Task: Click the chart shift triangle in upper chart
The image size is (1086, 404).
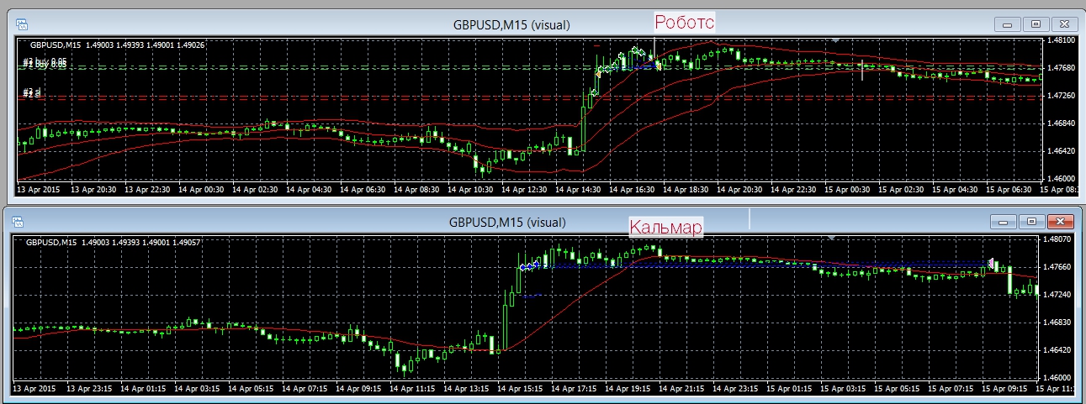Action: [x=834, y=39]
